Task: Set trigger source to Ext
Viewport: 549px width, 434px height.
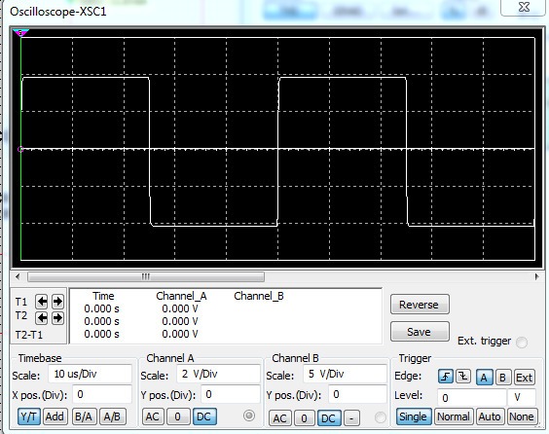Action: (x=524, y=378)
